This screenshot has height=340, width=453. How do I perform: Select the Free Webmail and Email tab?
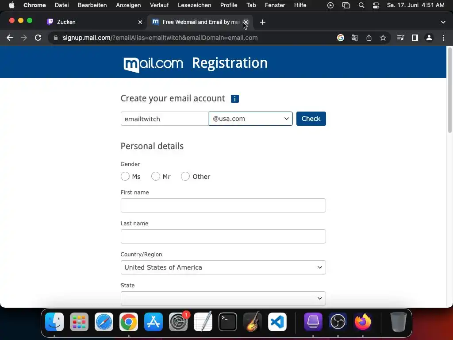pyautogui.click(x=200, y=22)
